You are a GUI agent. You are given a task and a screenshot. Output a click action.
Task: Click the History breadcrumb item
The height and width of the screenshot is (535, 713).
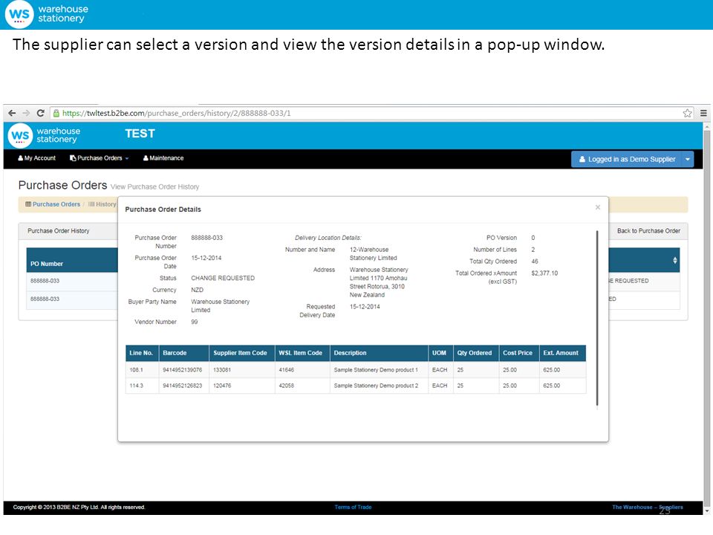[102, 204]
